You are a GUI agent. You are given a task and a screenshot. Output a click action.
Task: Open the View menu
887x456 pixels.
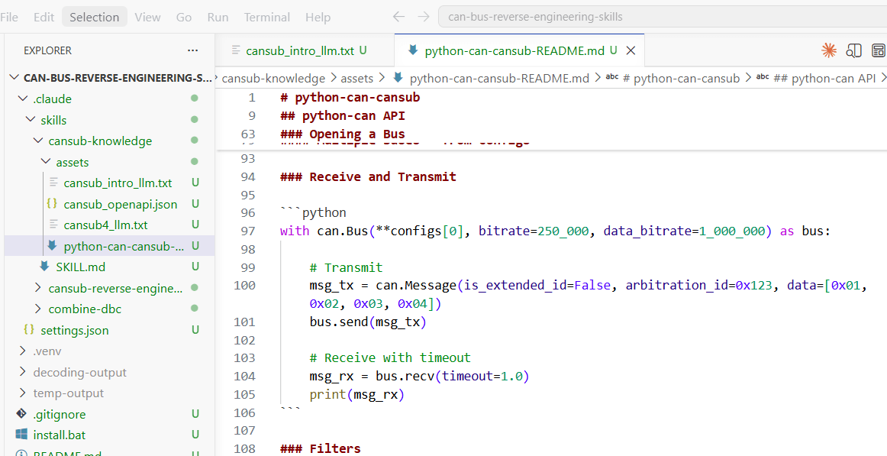pos(147,17)
